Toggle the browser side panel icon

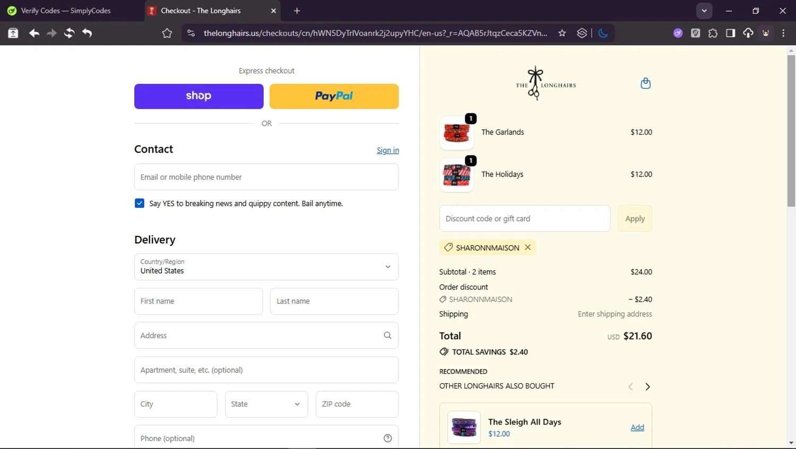[730, 33]
